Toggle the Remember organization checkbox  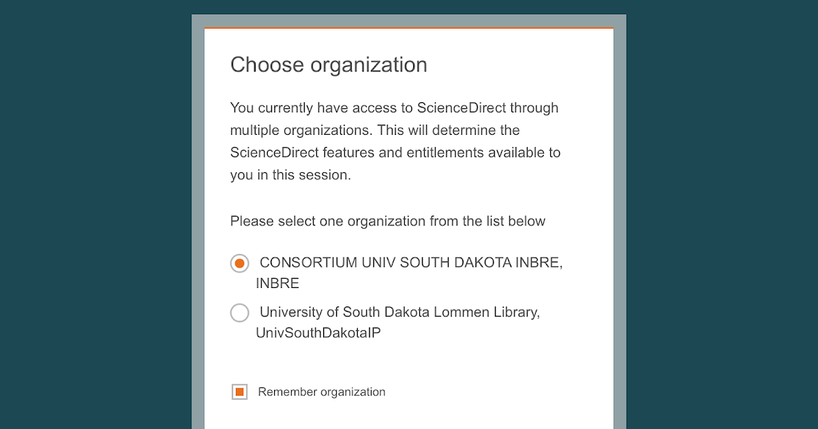pos(239,392)
